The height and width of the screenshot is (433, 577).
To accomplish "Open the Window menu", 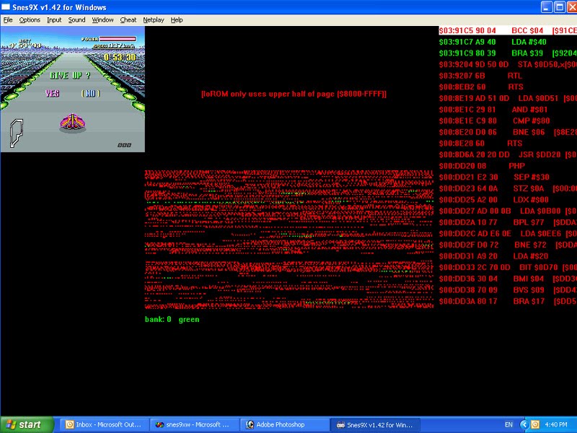I will (x=102, y=20).
